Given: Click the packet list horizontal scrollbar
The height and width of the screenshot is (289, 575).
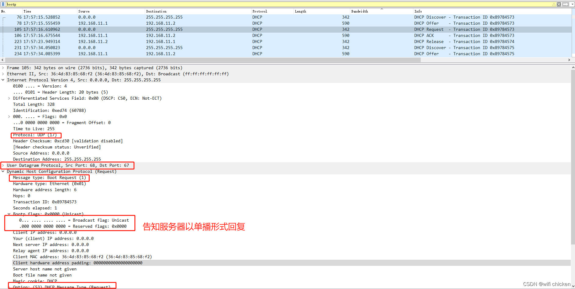Looking at the screenshot, I should tap(213, 60).
